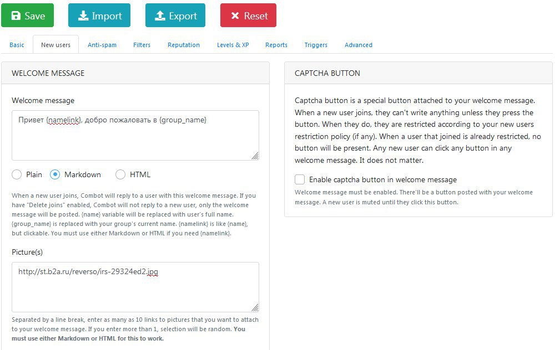560x350 pixels.
Task: Select the Plain format radio button
Action: pos(17,174)
